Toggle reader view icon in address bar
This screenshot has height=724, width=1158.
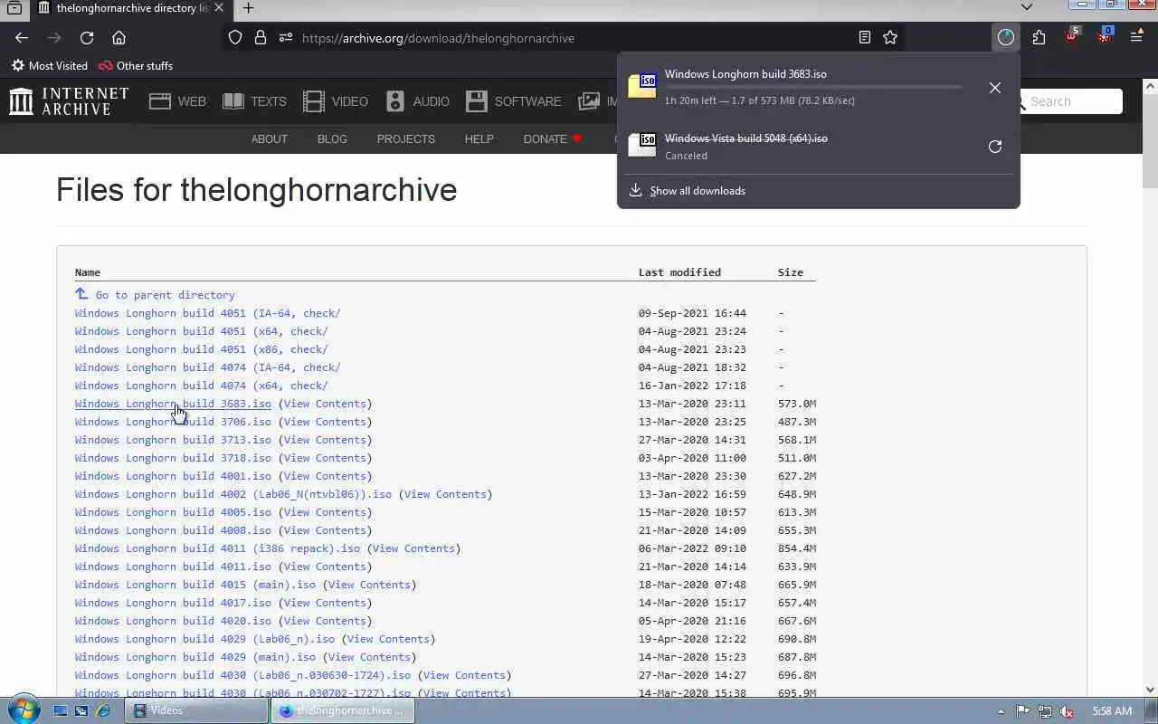865,38
